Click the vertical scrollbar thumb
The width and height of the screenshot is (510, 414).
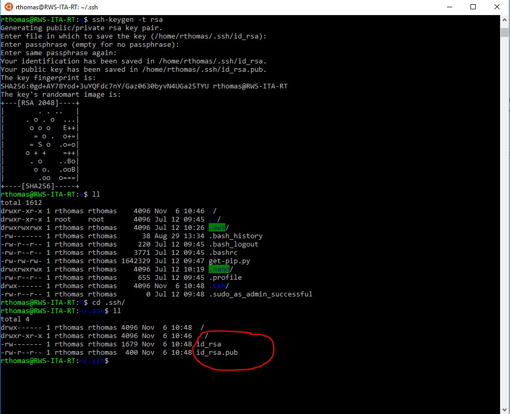coord(505,32)
